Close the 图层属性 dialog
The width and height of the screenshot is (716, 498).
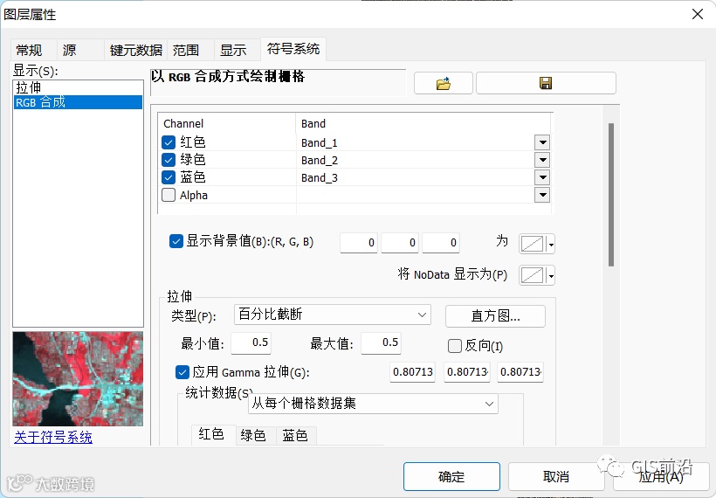(698, 14)
